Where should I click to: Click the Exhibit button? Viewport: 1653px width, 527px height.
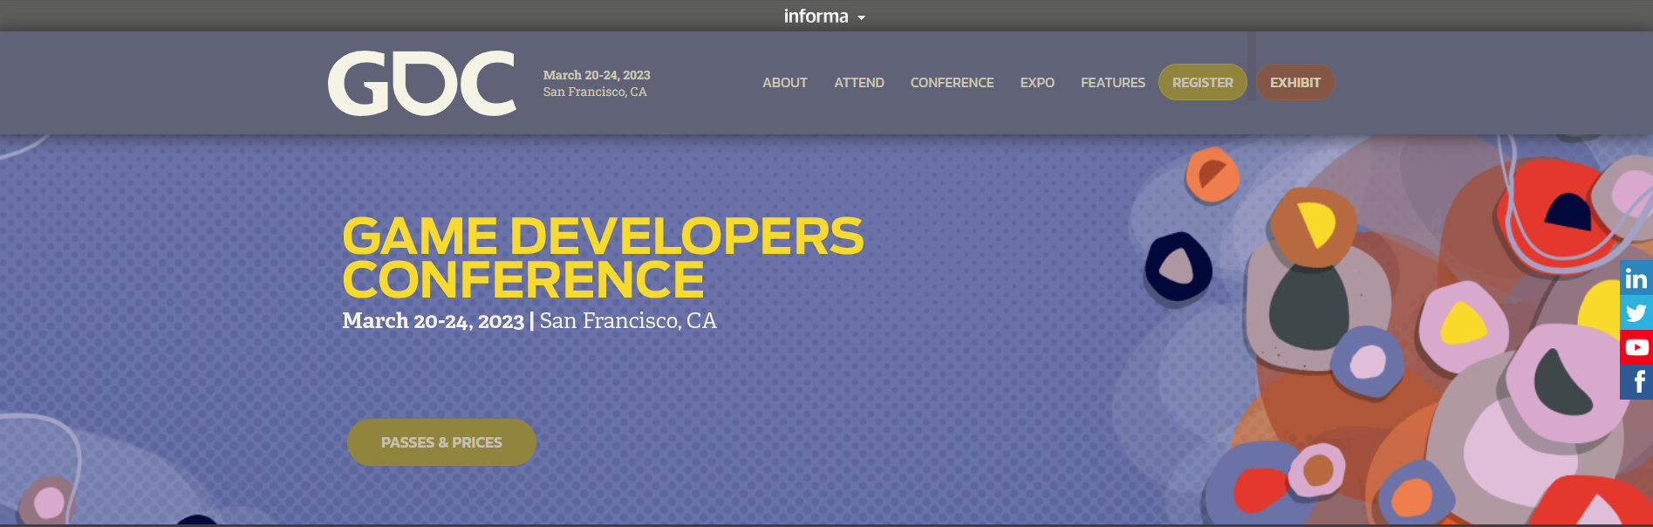tap(1295, 82)
